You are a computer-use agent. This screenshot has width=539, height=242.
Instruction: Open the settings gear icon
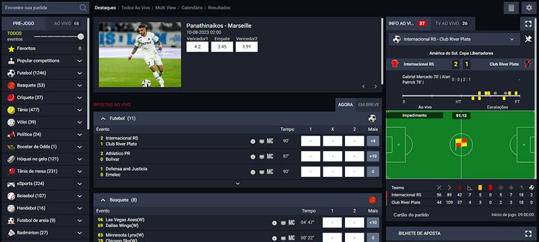click(529, 8)
